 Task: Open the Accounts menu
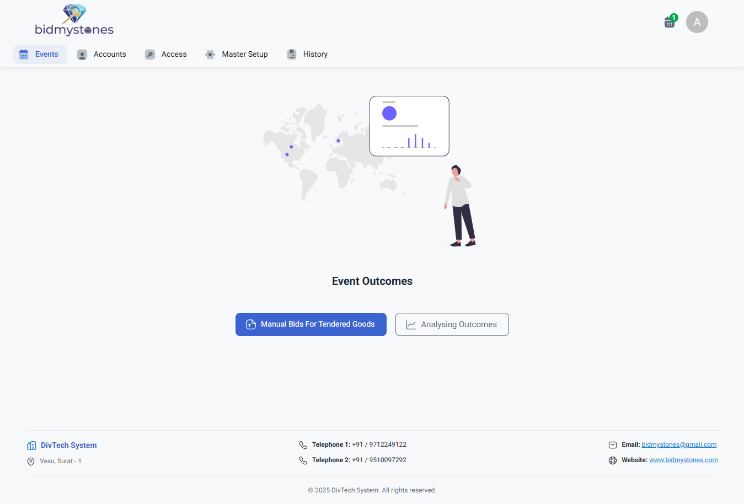(101, 55)
